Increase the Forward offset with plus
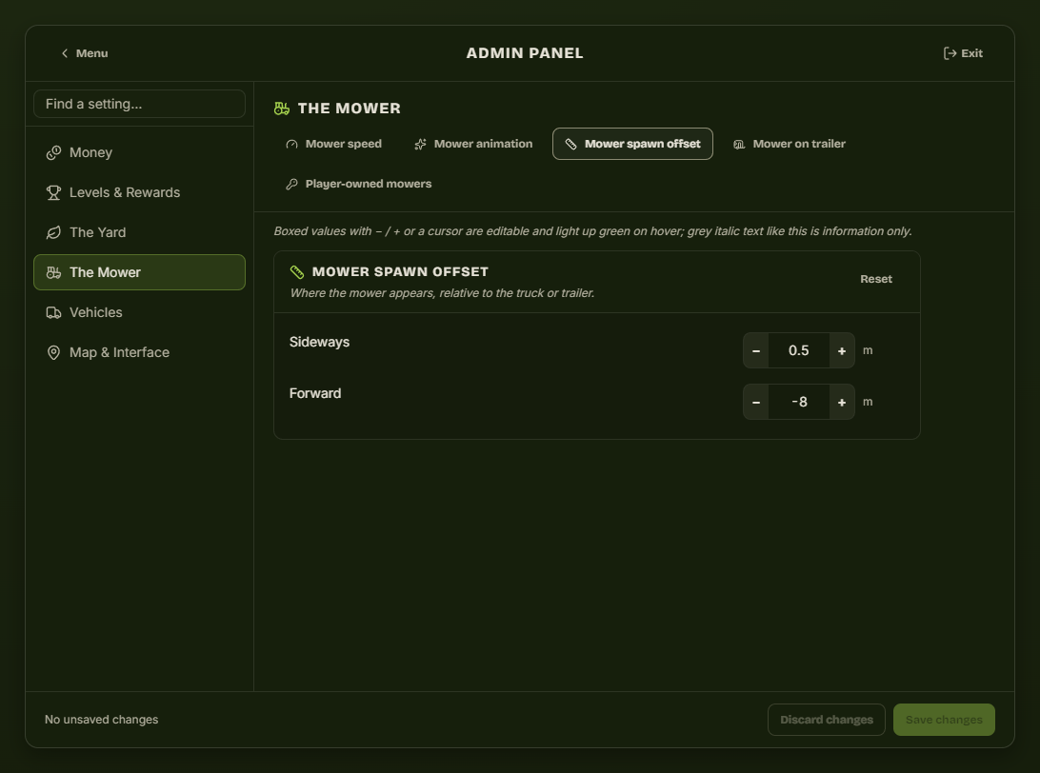 [842, 402]
